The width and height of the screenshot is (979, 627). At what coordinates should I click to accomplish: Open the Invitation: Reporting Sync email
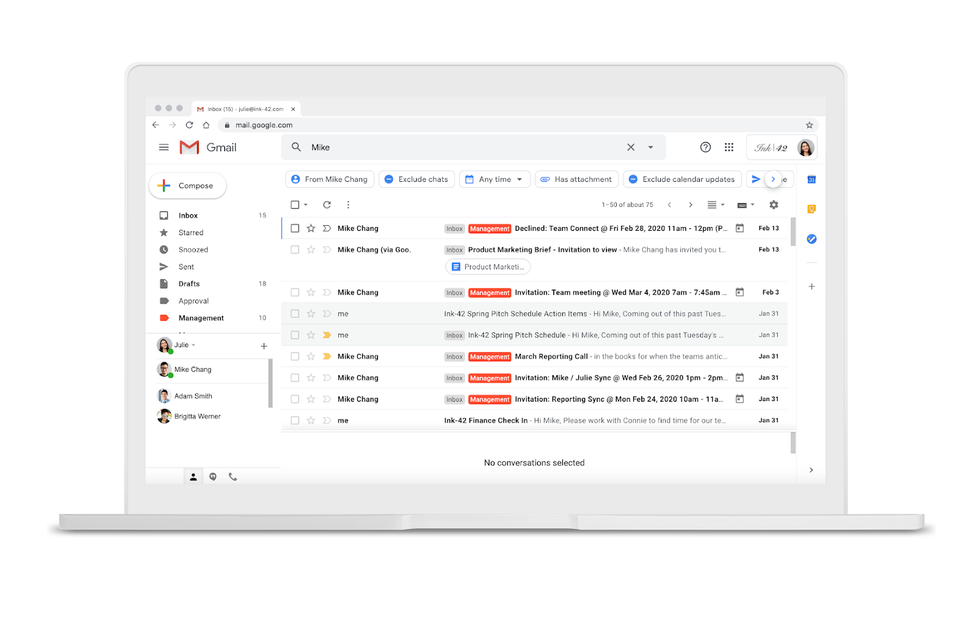pyautogui.click(x=534, y=399)
